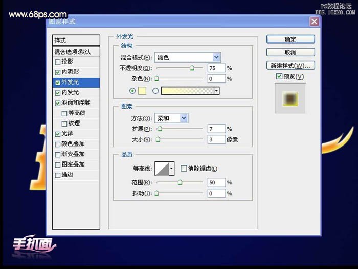Image resolution: width=358 pixels, height=269 pixels.
Task: Uncheck the 斜面和浮雕 checkbox
Action: pyautogui.click(x=58, y=103)
